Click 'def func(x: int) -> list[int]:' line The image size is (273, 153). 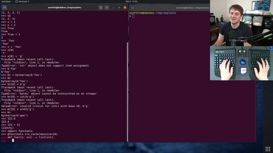pyautogui.click(x=28, y=137)
